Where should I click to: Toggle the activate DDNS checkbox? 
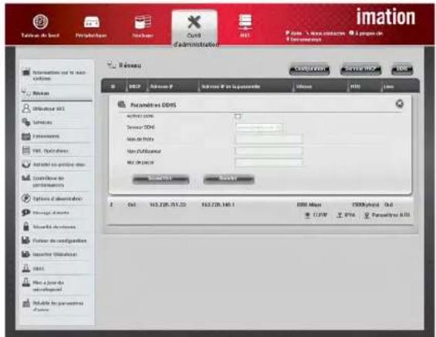(238, 116)
